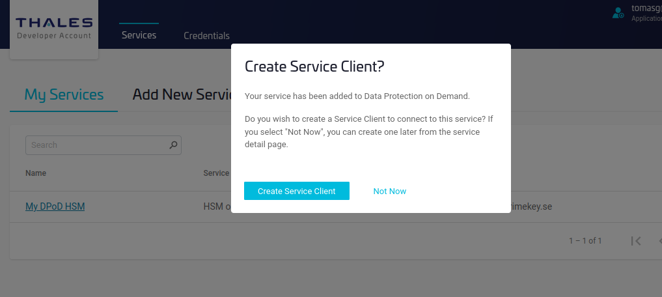Viewport: 662px width, 297px height.
Task: Open the Credentials tab
Action: click(206, 36)
